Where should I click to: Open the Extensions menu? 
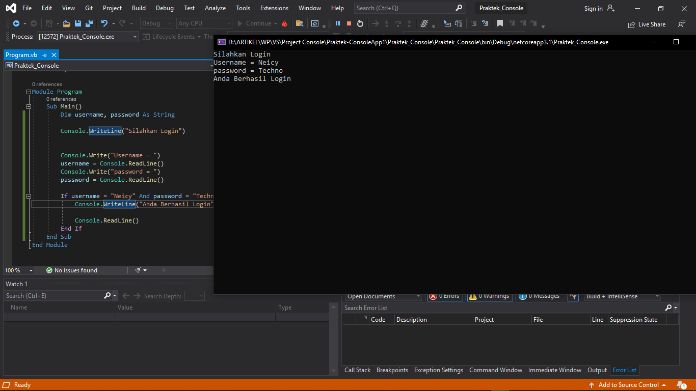pyautogui.click(x=274, y=8)
